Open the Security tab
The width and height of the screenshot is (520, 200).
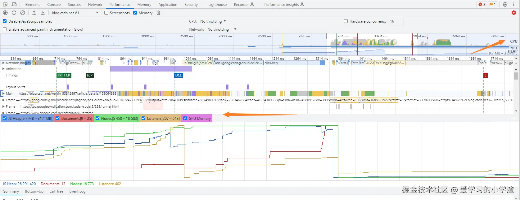pos(191,4)
